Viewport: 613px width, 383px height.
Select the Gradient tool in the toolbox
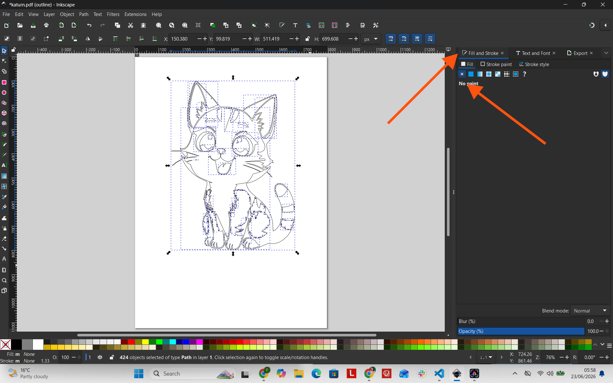point(4,176)
